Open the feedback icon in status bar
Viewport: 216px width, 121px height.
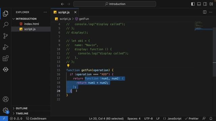[204, 119]
